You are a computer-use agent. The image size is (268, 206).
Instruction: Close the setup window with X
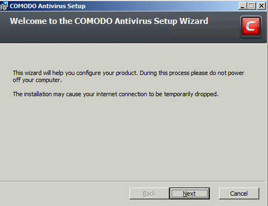[261, 6]
